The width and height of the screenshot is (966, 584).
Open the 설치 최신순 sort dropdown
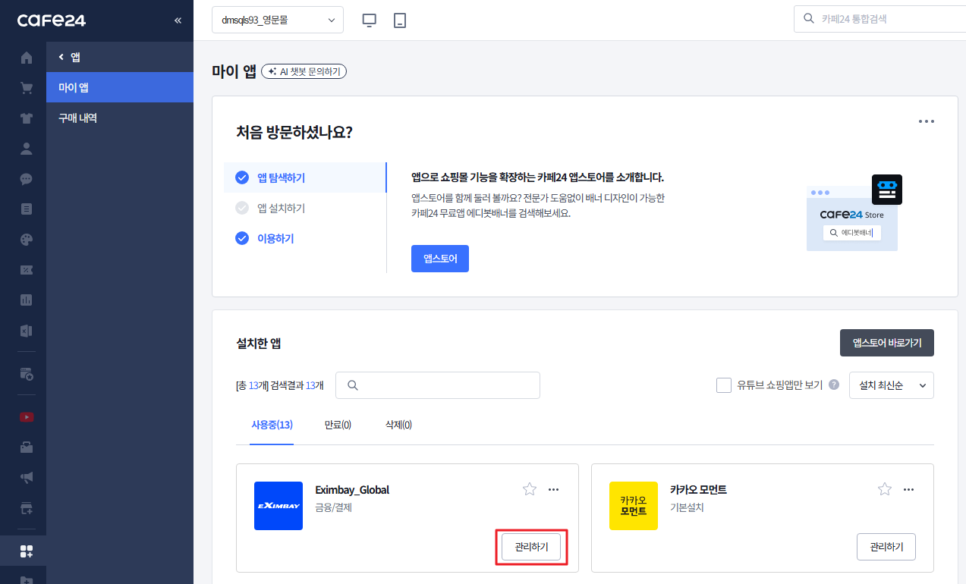coord(892,385)
